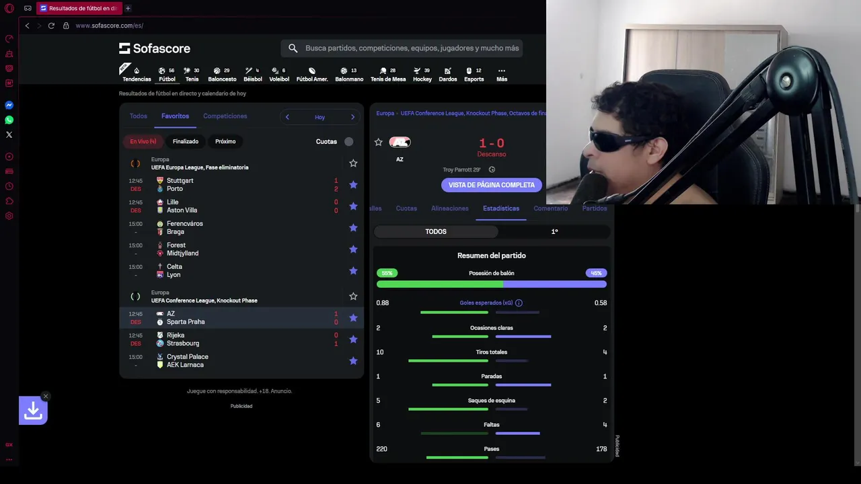Select the Tenis sport icon
Viewport: 861px width, 484px height.
pyautogui.click(x=192, y=74)
